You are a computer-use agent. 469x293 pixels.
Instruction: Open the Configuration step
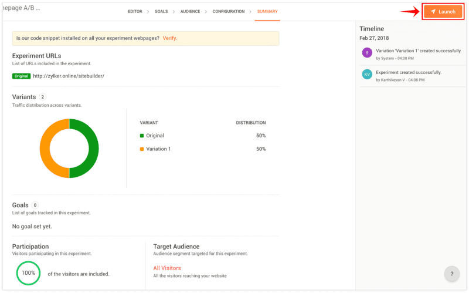pos(229,11)
